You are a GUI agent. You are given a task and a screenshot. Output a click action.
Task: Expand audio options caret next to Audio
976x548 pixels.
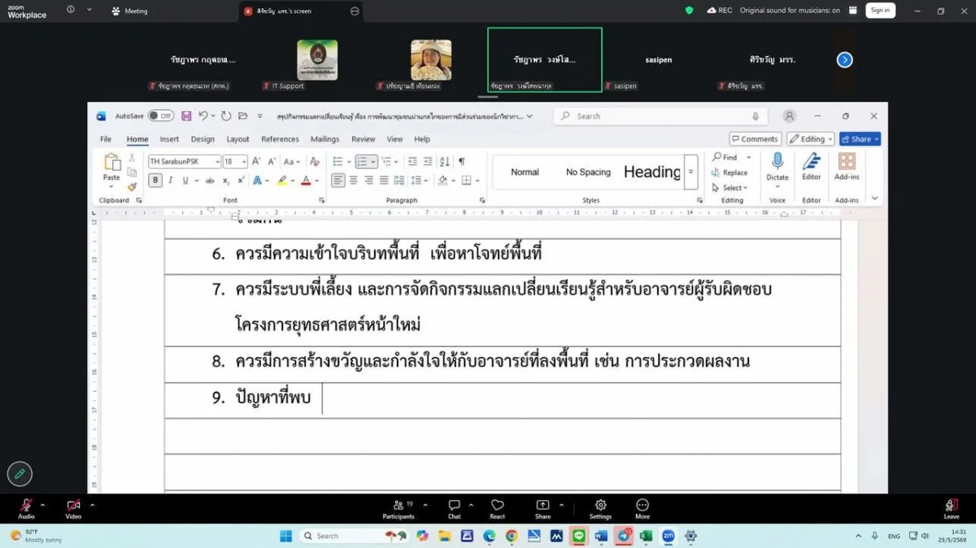coord(42,505)
